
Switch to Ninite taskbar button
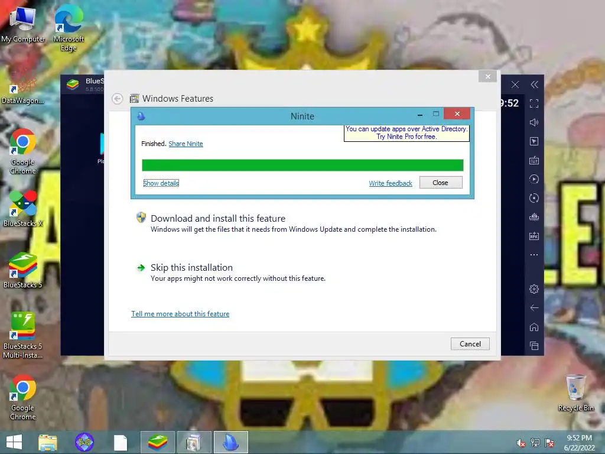point(231,442)
